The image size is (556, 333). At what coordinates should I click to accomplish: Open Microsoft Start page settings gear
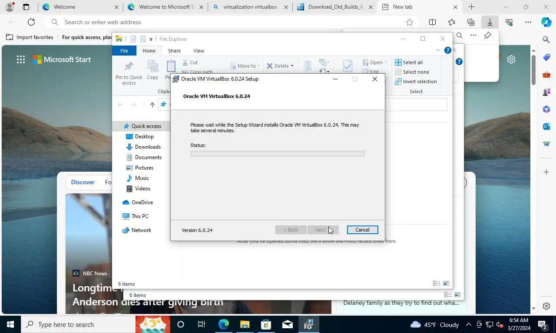[x=511, y=59]
